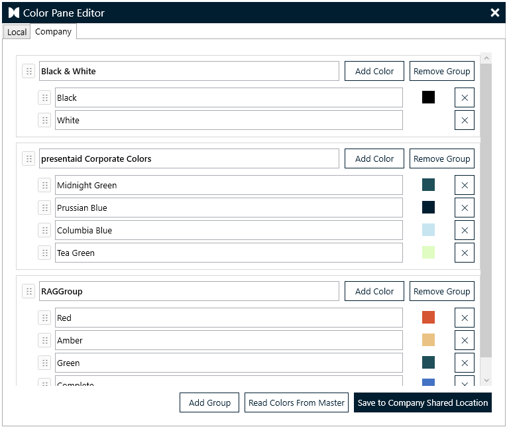
Task: Edit the Black color name field
Action: (229, 97)
